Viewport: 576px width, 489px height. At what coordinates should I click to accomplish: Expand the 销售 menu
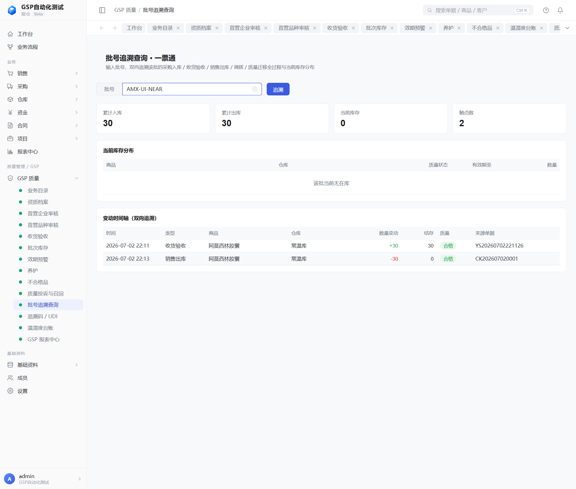click(42, 73)
